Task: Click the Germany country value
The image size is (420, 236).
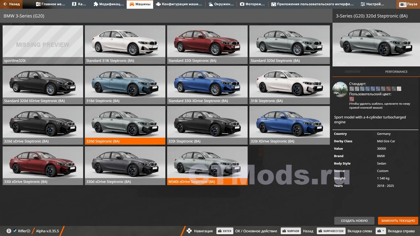Action: coord(384,134)
